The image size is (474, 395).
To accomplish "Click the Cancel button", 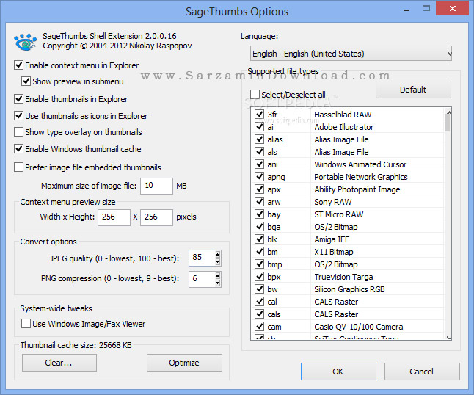I will (422, 372).
